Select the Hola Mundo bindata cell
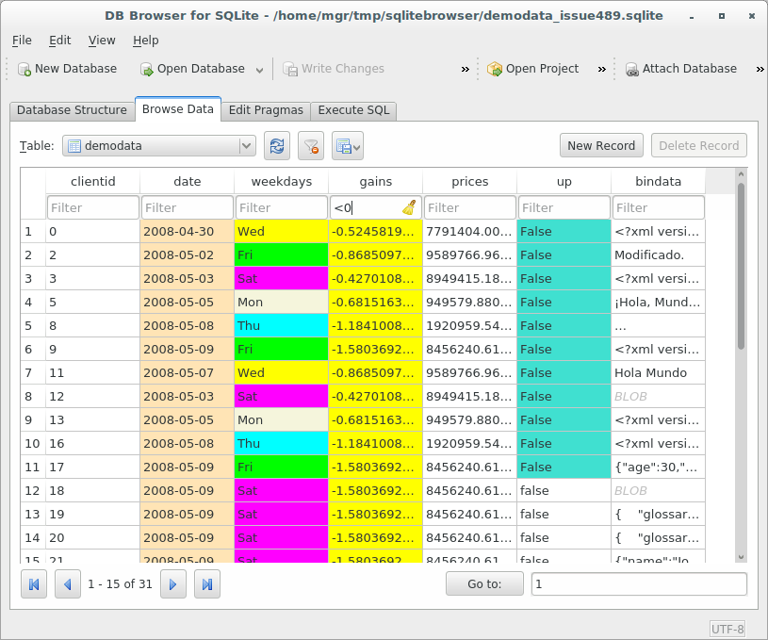This screenshot has width=768, height=640. 659,373
